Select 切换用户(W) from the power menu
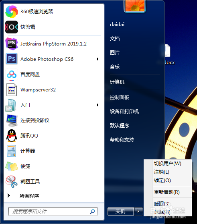Viewport: 197px width, 224px height. tap(168, 164)
